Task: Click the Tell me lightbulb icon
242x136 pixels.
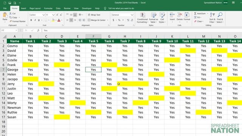Action: pos(105,8)
